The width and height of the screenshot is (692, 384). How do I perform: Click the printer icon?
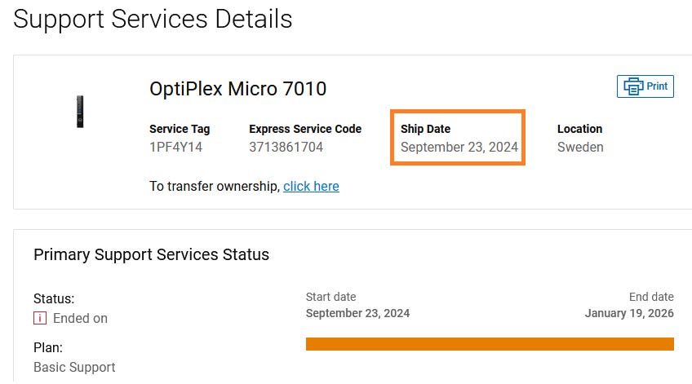pos(632,86)
